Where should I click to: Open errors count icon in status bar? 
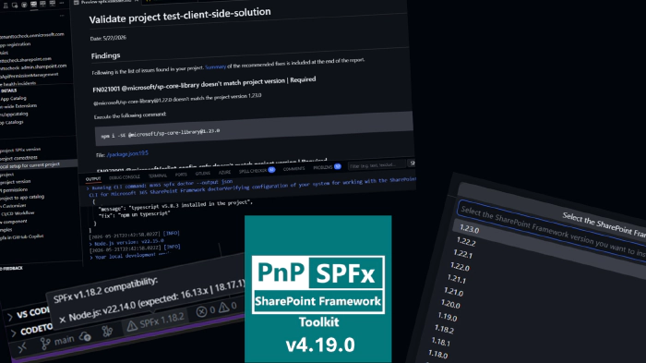201,311
